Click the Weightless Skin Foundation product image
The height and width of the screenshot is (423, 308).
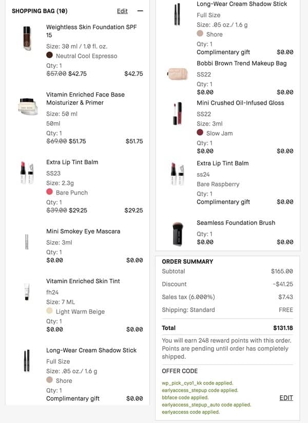tap(27, 38)
